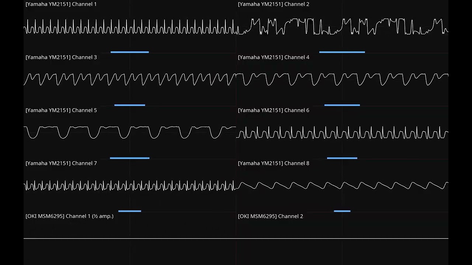Click the Yamaha Channel 3 waveform display
Screen dimensions: 472x265
coord(130,79)
